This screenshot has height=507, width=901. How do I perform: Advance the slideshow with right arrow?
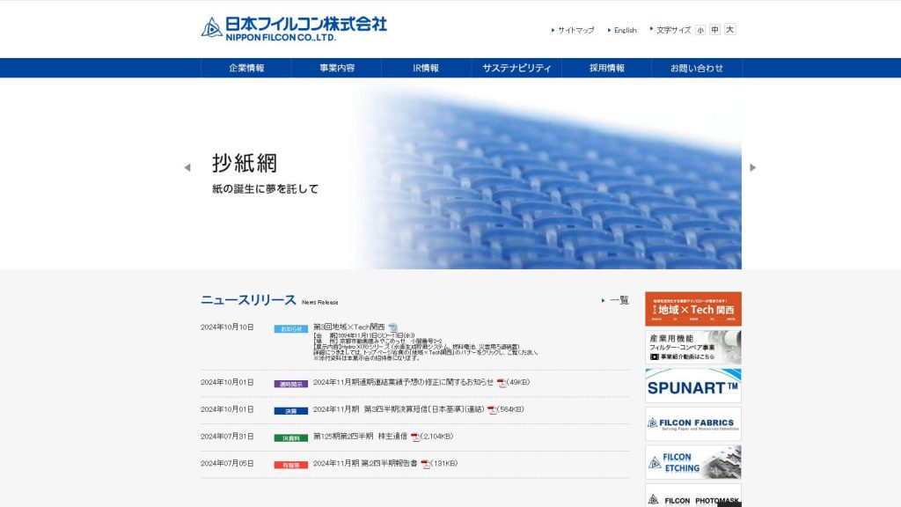coord(752,167)
